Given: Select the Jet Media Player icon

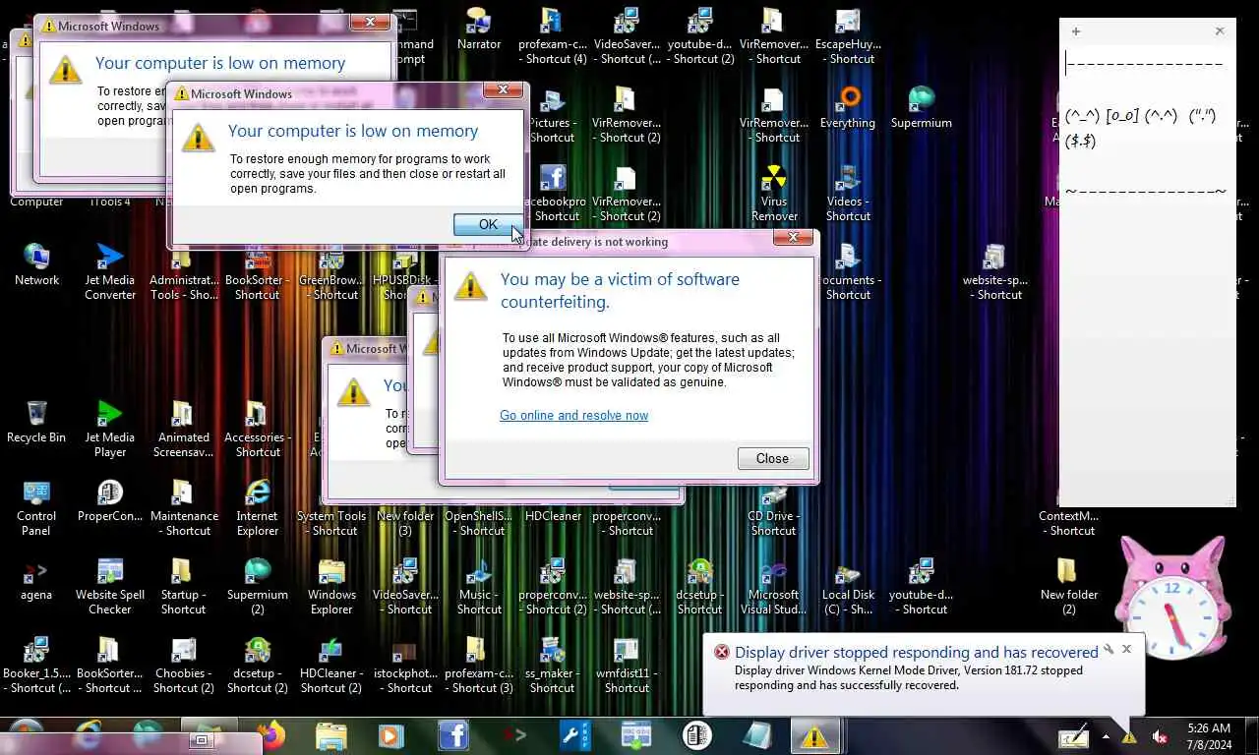Looking at the screenshot, I should click(110, 430).
